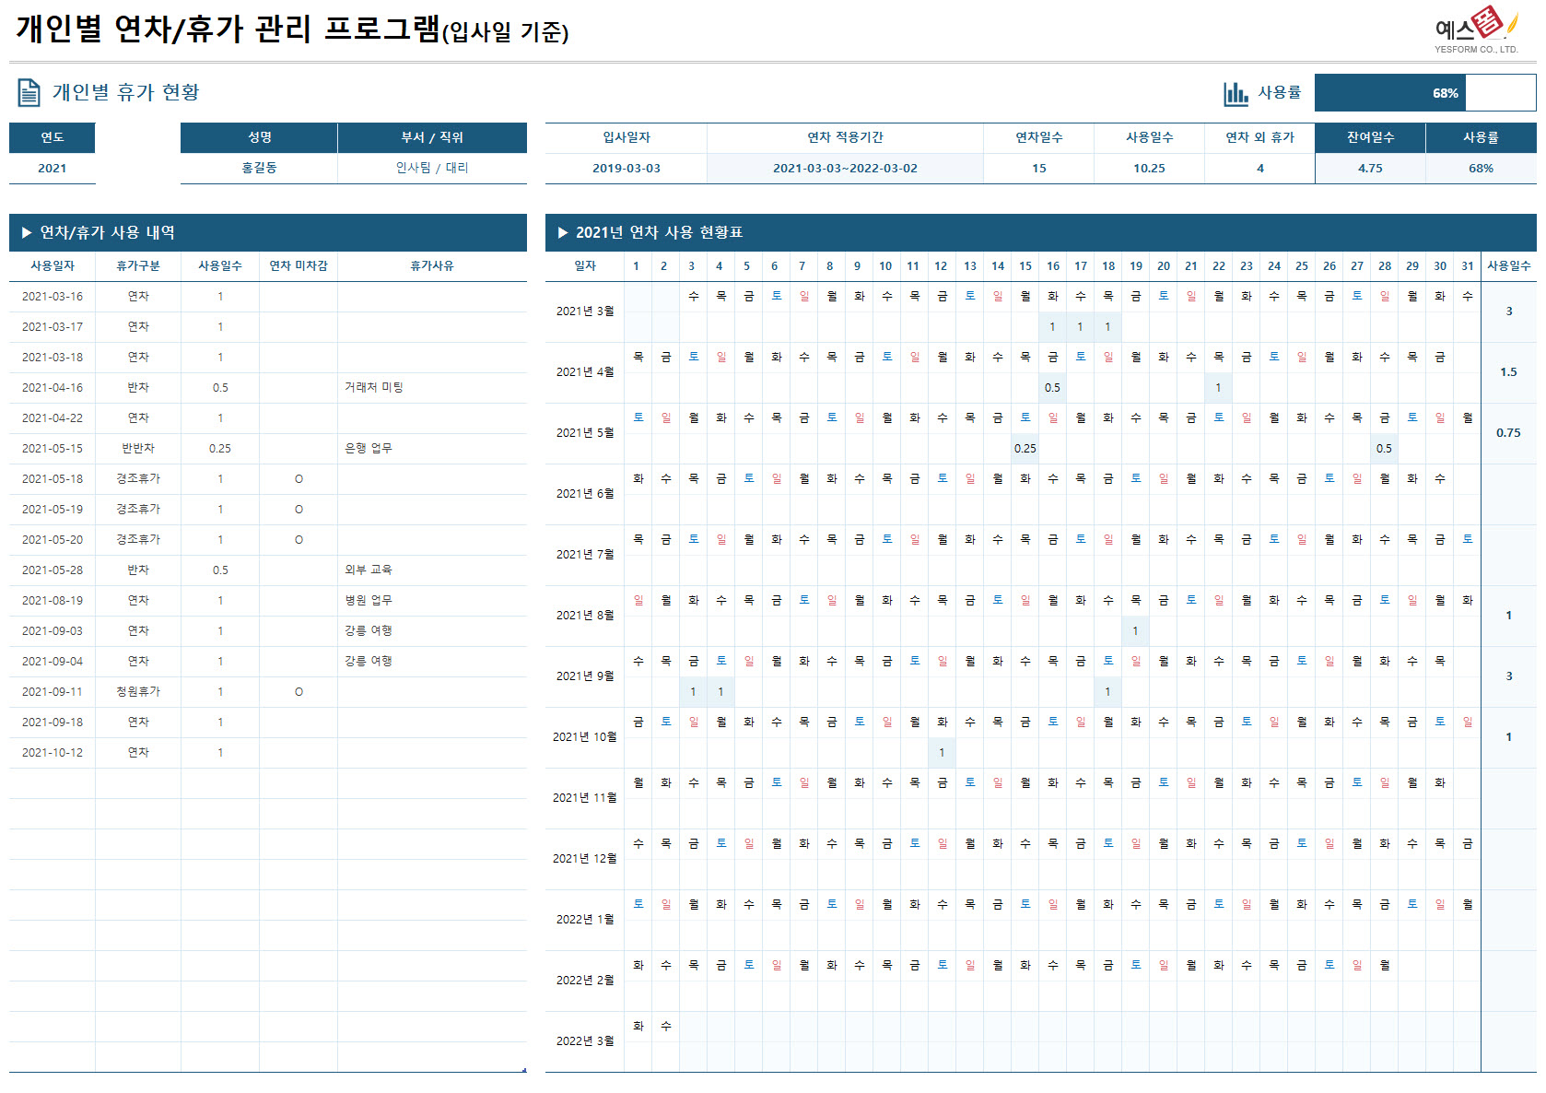1546x1093 pixels.
Task: Click the 미차감 mark in the 2021-05-18 row
Action: [299, 479]
